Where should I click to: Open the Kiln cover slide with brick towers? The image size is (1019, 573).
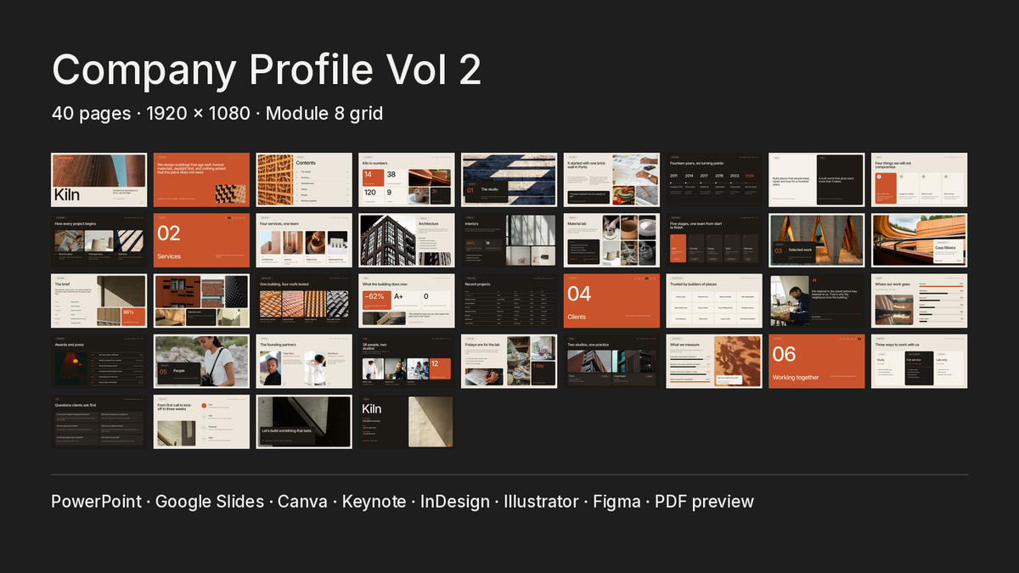99,179
